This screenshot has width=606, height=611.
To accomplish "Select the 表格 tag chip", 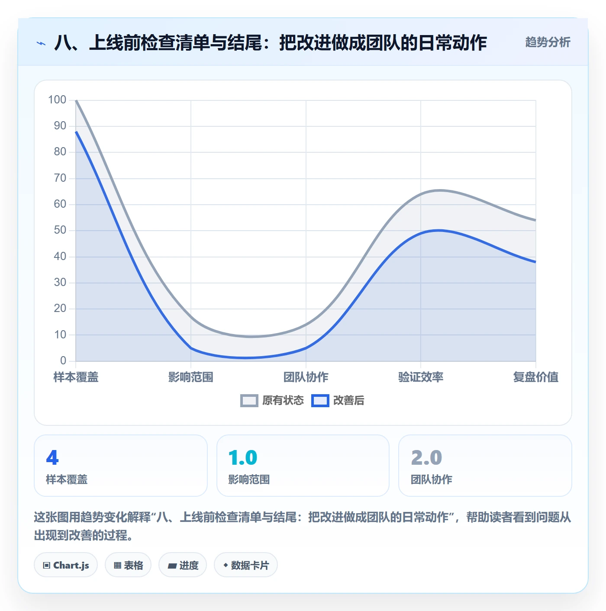I will point(128,565).
